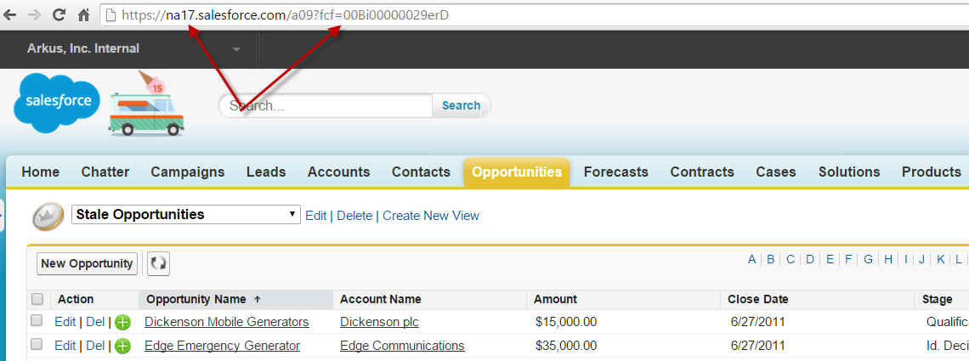Open the Edge Communications account link
The image size is (969, 361).
(x=402, y=345)
